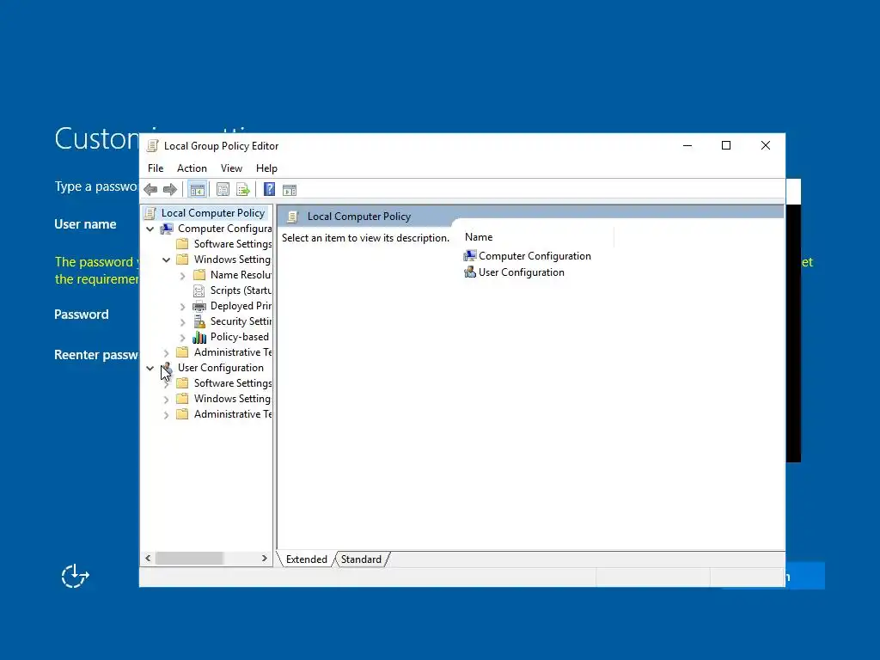Viewport: 880px width, 660px height.
Task: Expand the Deployed Printers node
Action: click(182, 307)
